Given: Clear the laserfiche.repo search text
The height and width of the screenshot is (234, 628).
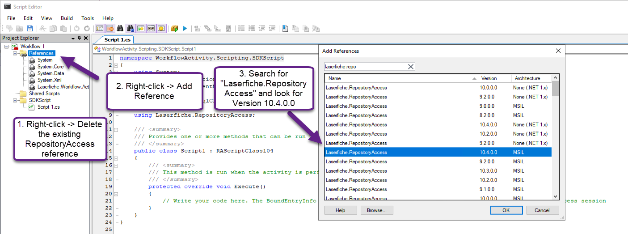Looking at the screenshot, I should [411, 67].
